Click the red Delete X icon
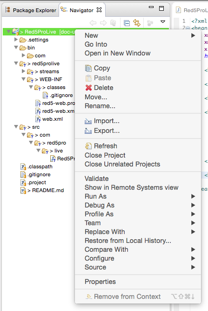 click(x=88, y=88)
